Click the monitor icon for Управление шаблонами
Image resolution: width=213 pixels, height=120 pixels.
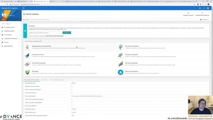2,39
